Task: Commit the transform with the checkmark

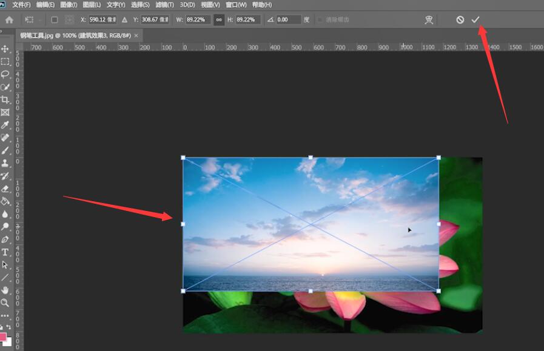Action: point(475,20)
